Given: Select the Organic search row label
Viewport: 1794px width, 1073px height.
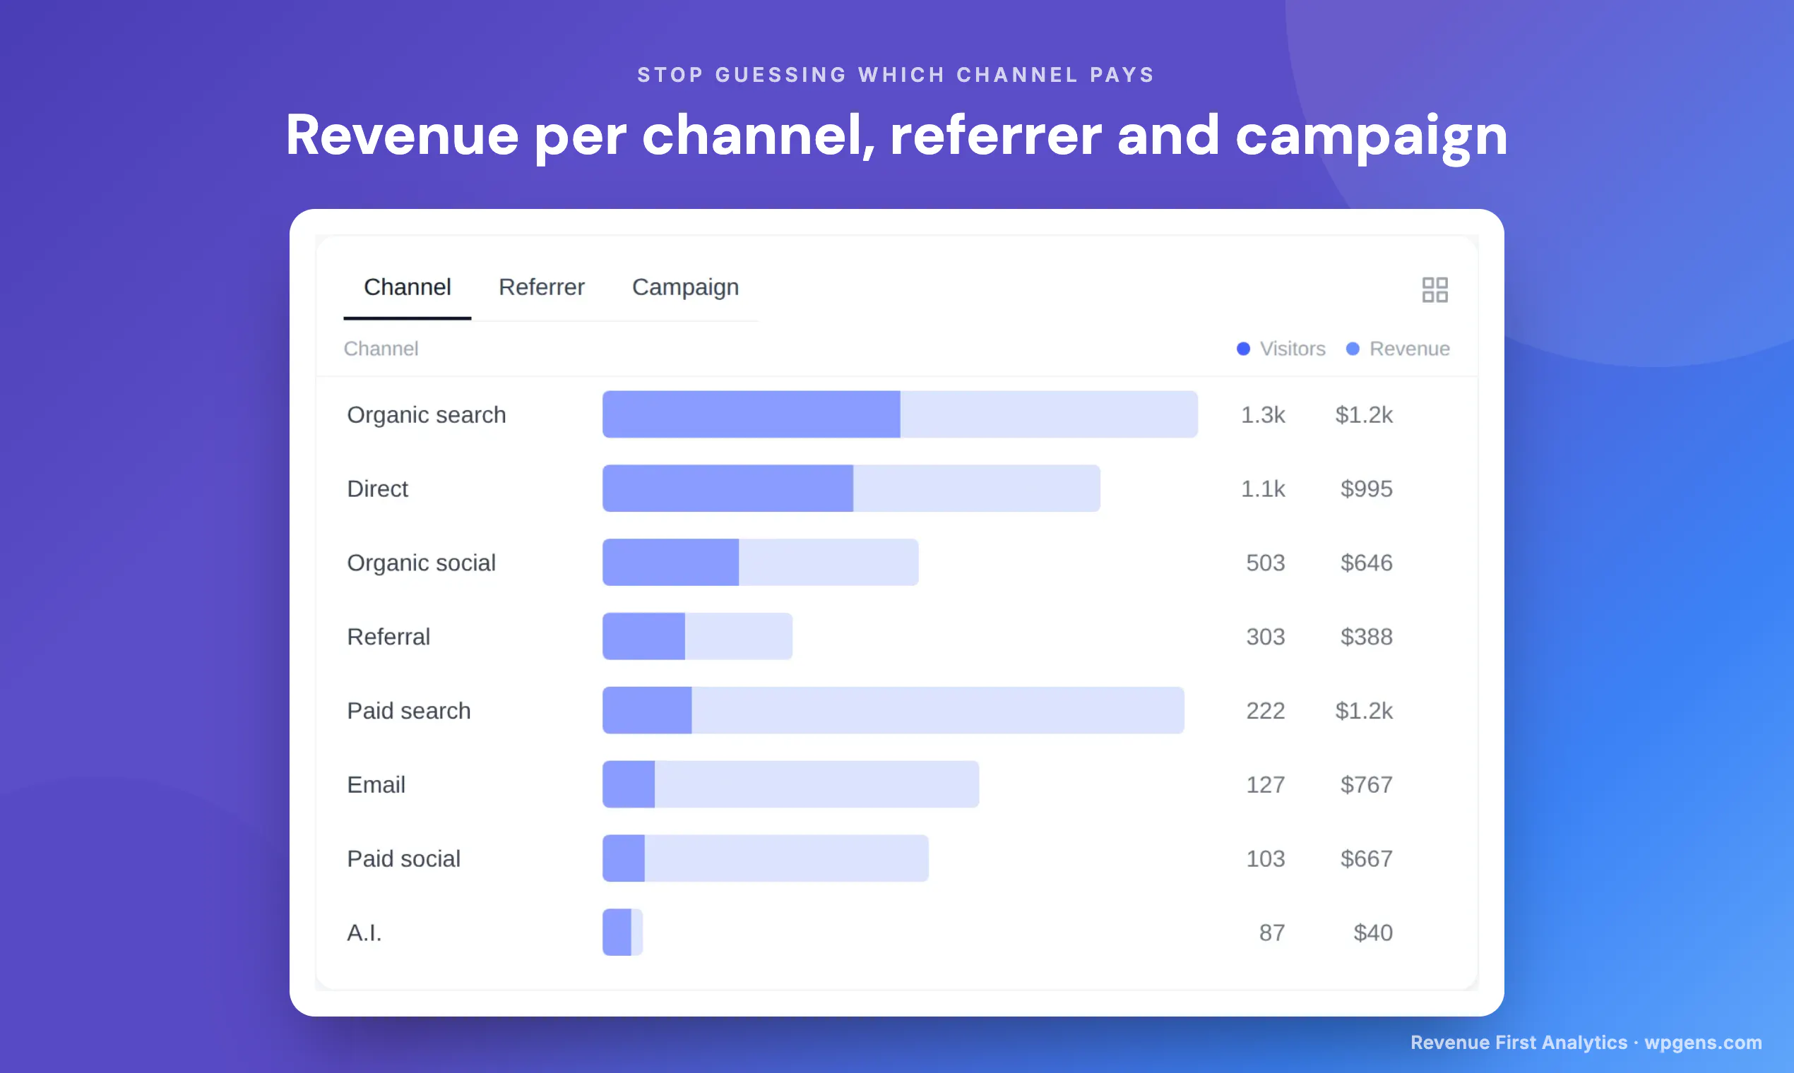Looking at the screenshot, I should click(x=426, y=415).
